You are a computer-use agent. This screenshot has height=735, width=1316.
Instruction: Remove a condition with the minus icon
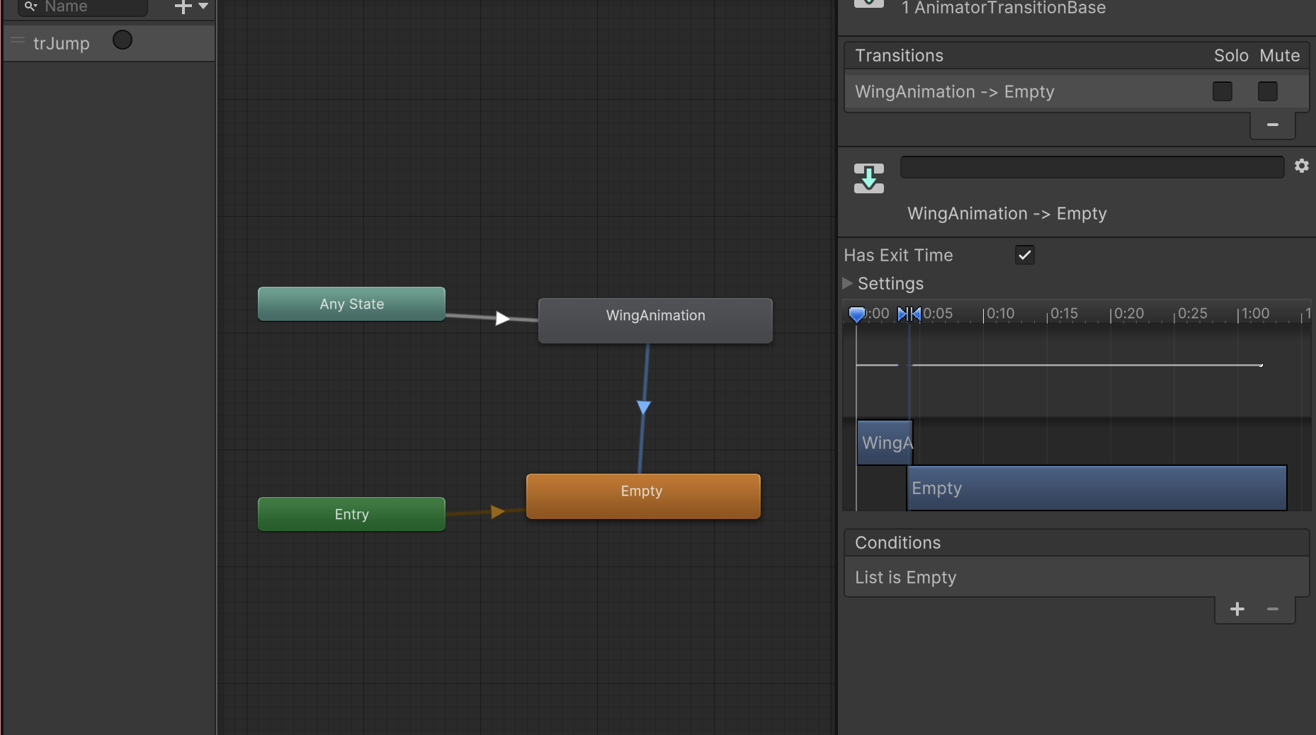tap(1272, 609)
